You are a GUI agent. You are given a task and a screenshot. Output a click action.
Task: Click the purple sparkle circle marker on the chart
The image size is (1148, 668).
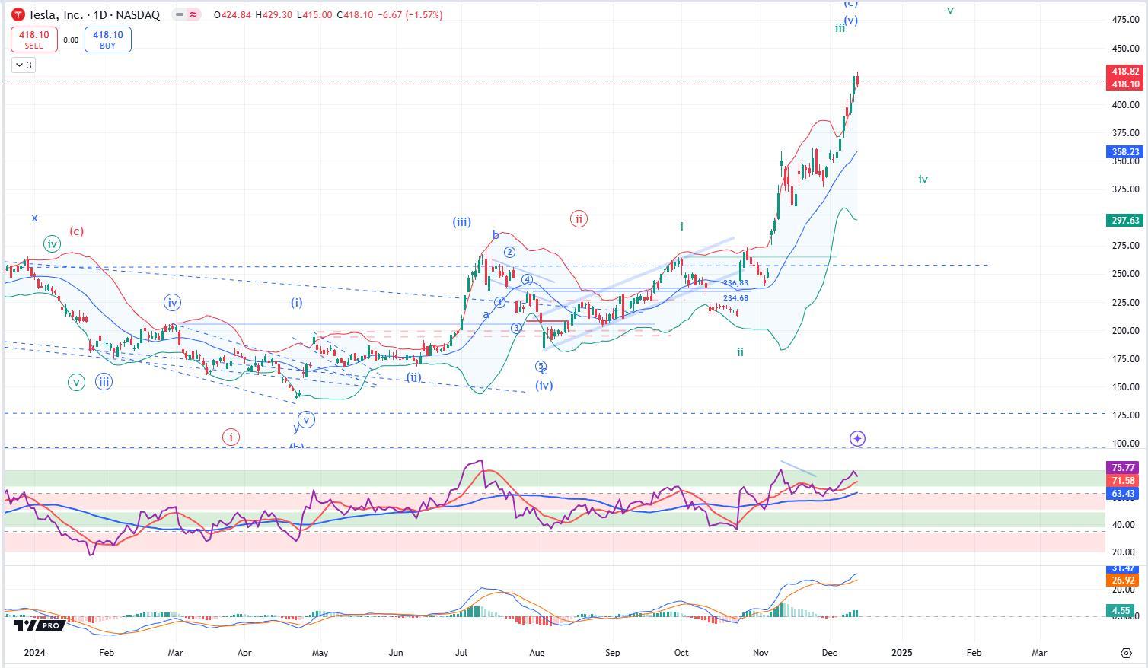click(x=857, y=438)
